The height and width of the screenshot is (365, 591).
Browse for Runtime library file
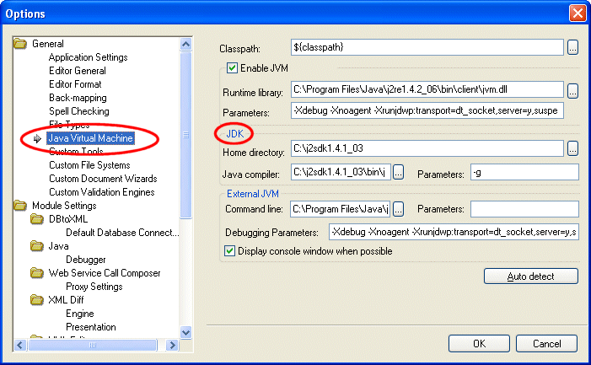[572, 89]
